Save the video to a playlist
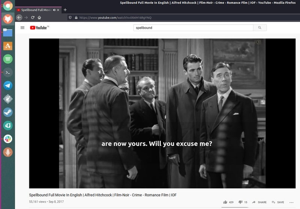 coord(278,202)
